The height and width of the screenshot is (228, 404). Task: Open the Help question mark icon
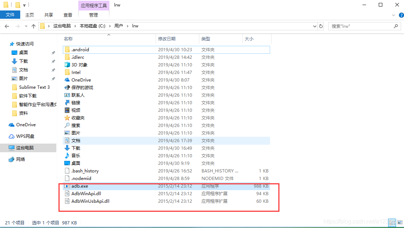(401, 15)
